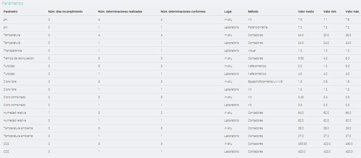
Task: Click the Valor máx. column header
Action: click(x=353, y=12)
